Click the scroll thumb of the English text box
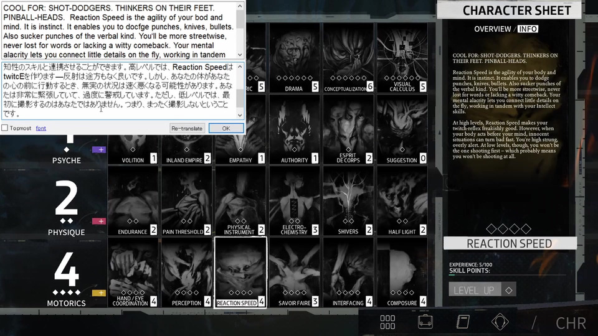This screenshot has height=336, width=598. pos(240,18)
